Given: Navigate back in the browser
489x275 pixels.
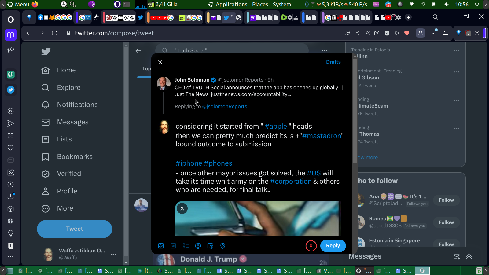Looking at the screenshot, I should coord(28,33).
